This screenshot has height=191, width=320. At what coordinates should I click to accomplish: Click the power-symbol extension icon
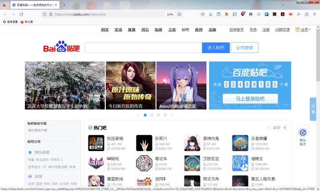259,14
